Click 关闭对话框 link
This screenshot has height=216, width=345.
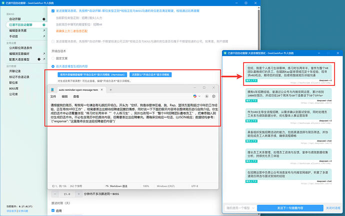(x=333, y=208)
